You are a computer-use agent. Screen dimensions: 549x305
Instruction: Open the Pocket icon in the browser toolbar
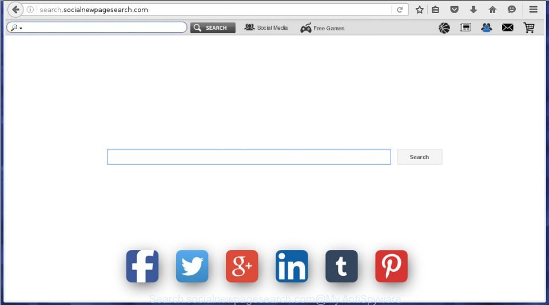click(x=454, y=10)
